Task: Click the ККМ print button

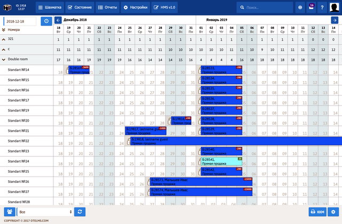Action: (317, 212)
